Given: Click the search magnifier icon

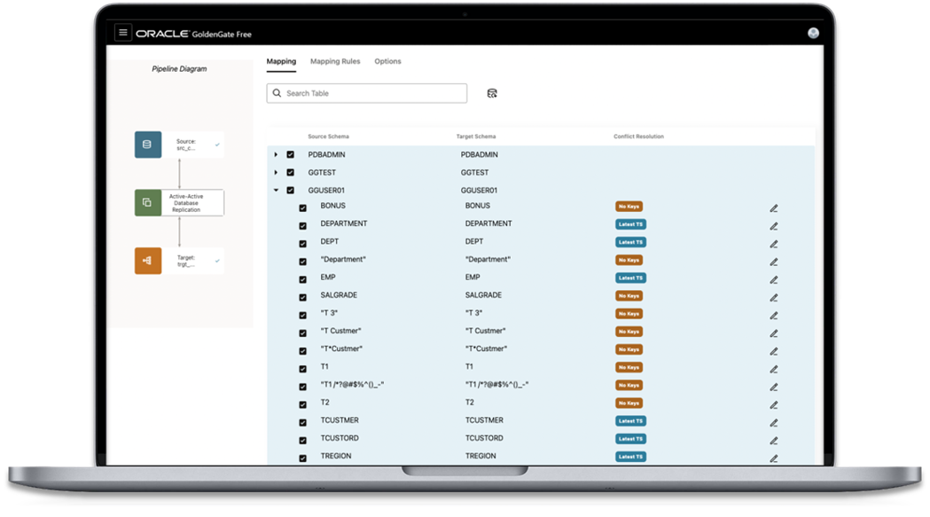Looking at the screenshot, I should pyautogui.click(x=277, y=93).
